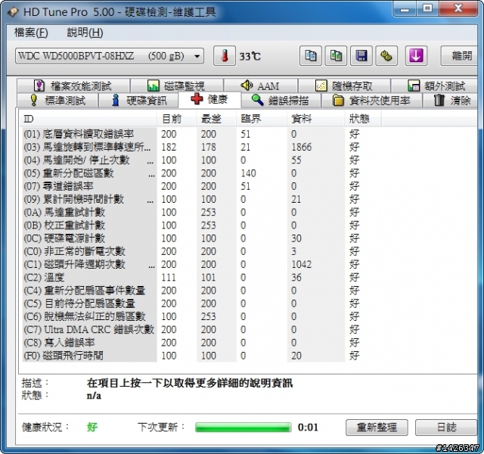
Task: Click data value 1866 in row (03)
Action: [302, 147]
